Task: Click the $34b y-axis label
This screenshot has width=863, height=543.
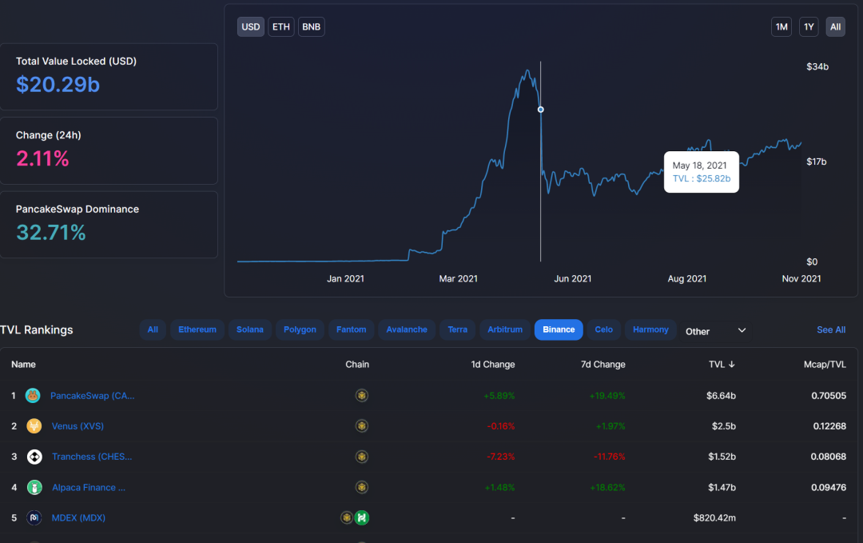Action: click(x=817, y=66)
